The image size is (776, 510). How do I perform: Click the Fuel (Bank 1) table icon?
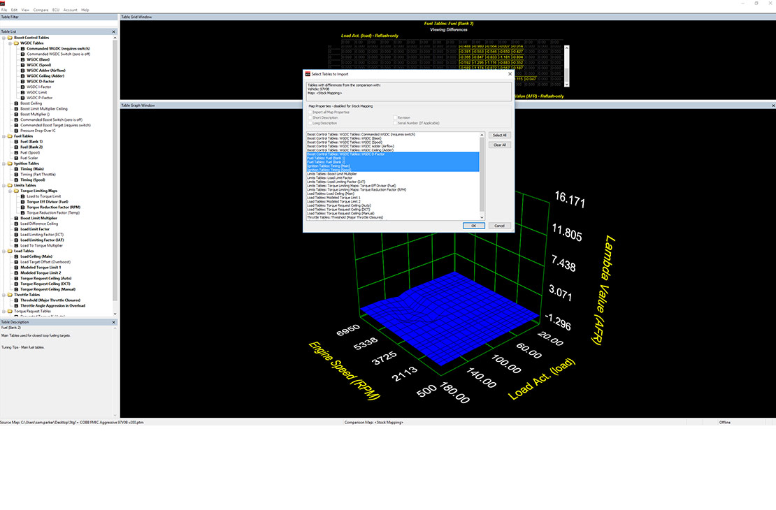pyautogui.click(x=16, y=142)
